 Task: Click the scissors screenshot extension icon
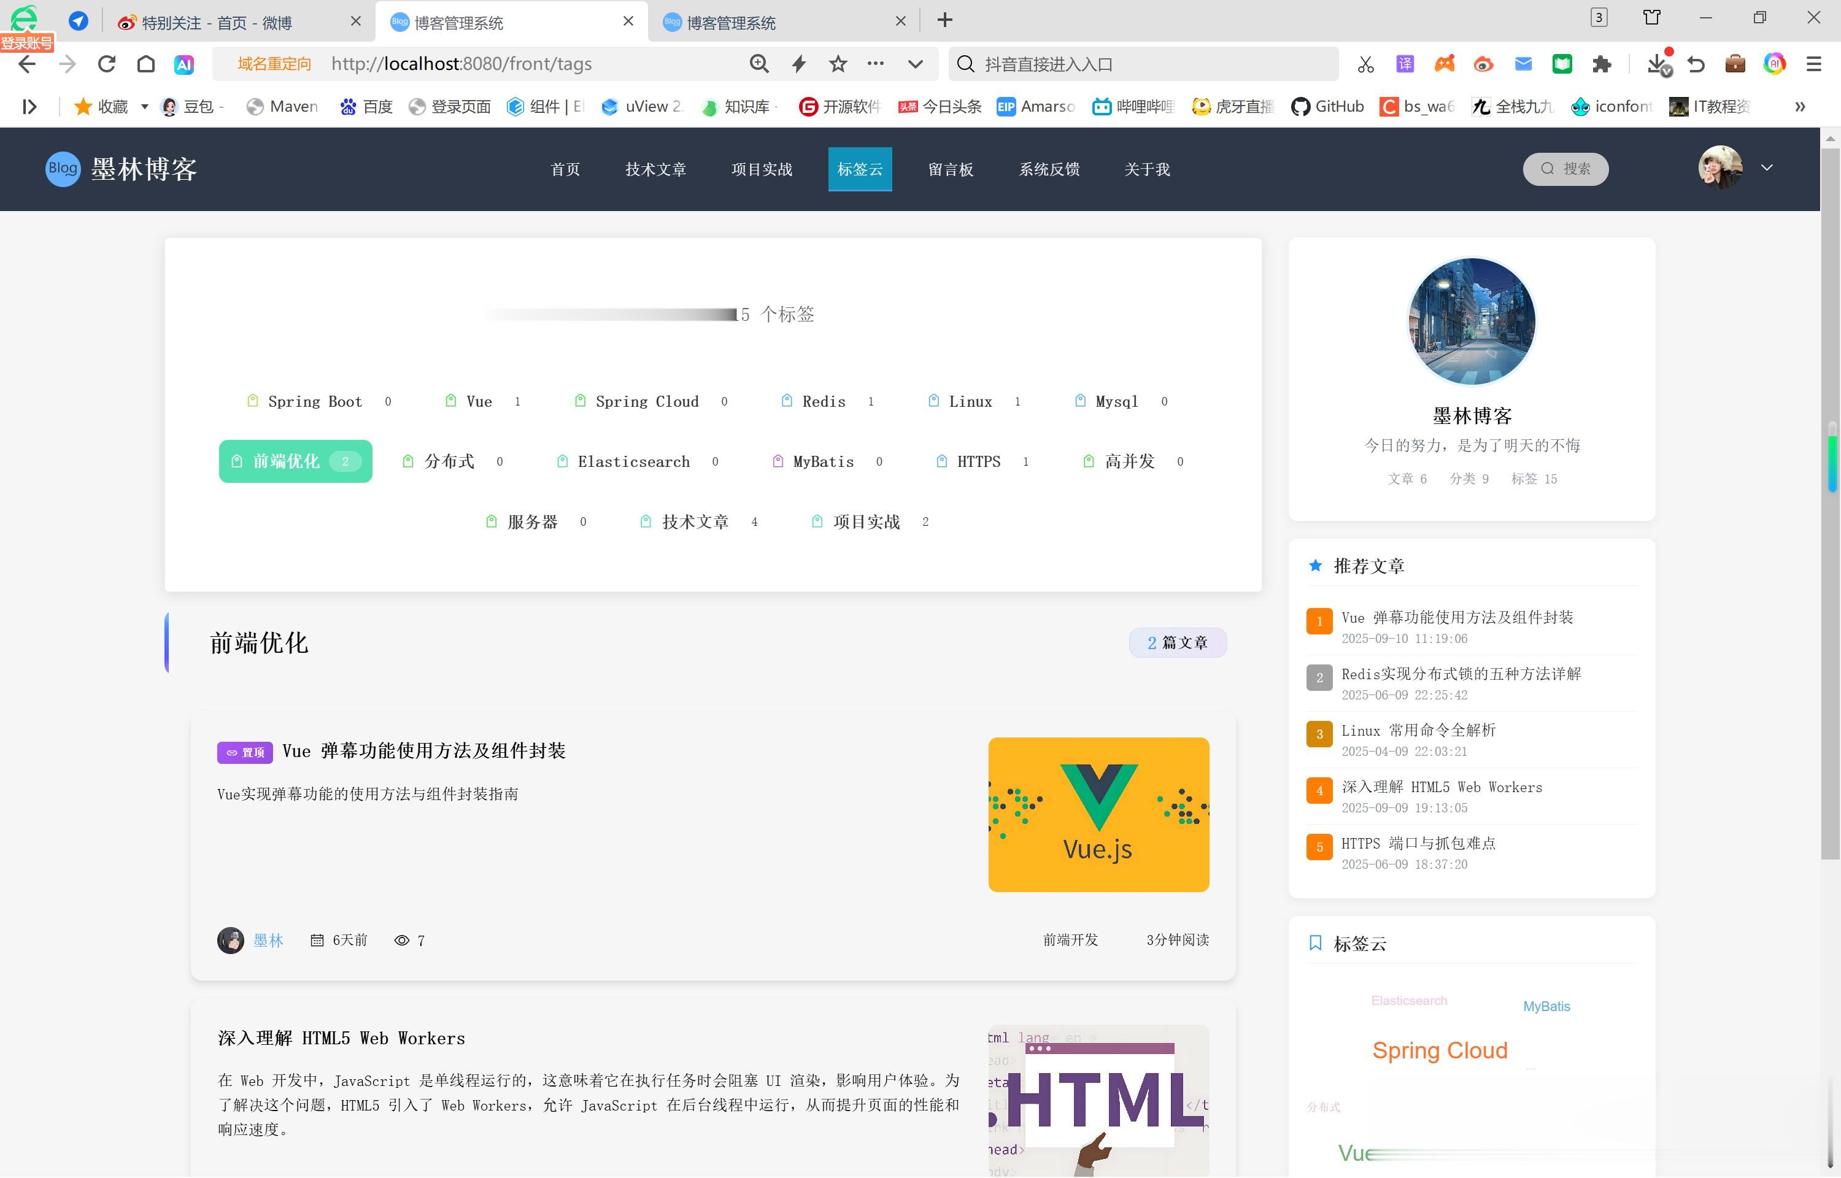point(1365,64)
